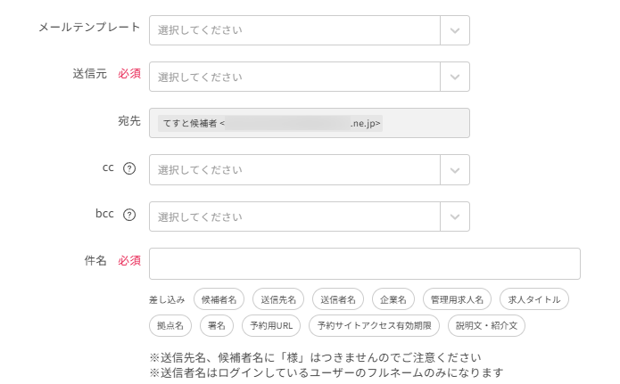Click the bcc help question mark icon

coord(129,215)
